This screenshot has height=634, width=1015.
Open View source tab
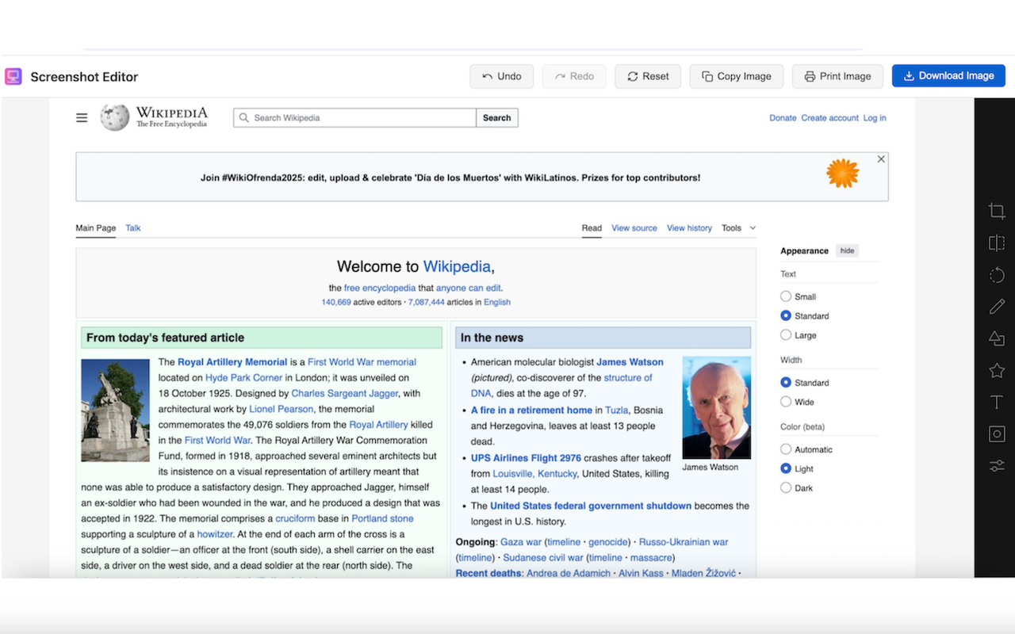(634, 228)
